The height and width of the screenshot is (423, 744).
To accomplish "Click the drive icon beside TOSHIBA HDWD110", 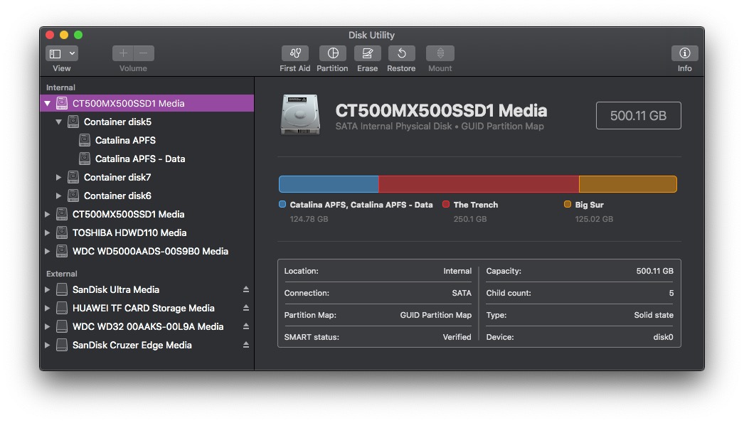I will pos(62,232).
